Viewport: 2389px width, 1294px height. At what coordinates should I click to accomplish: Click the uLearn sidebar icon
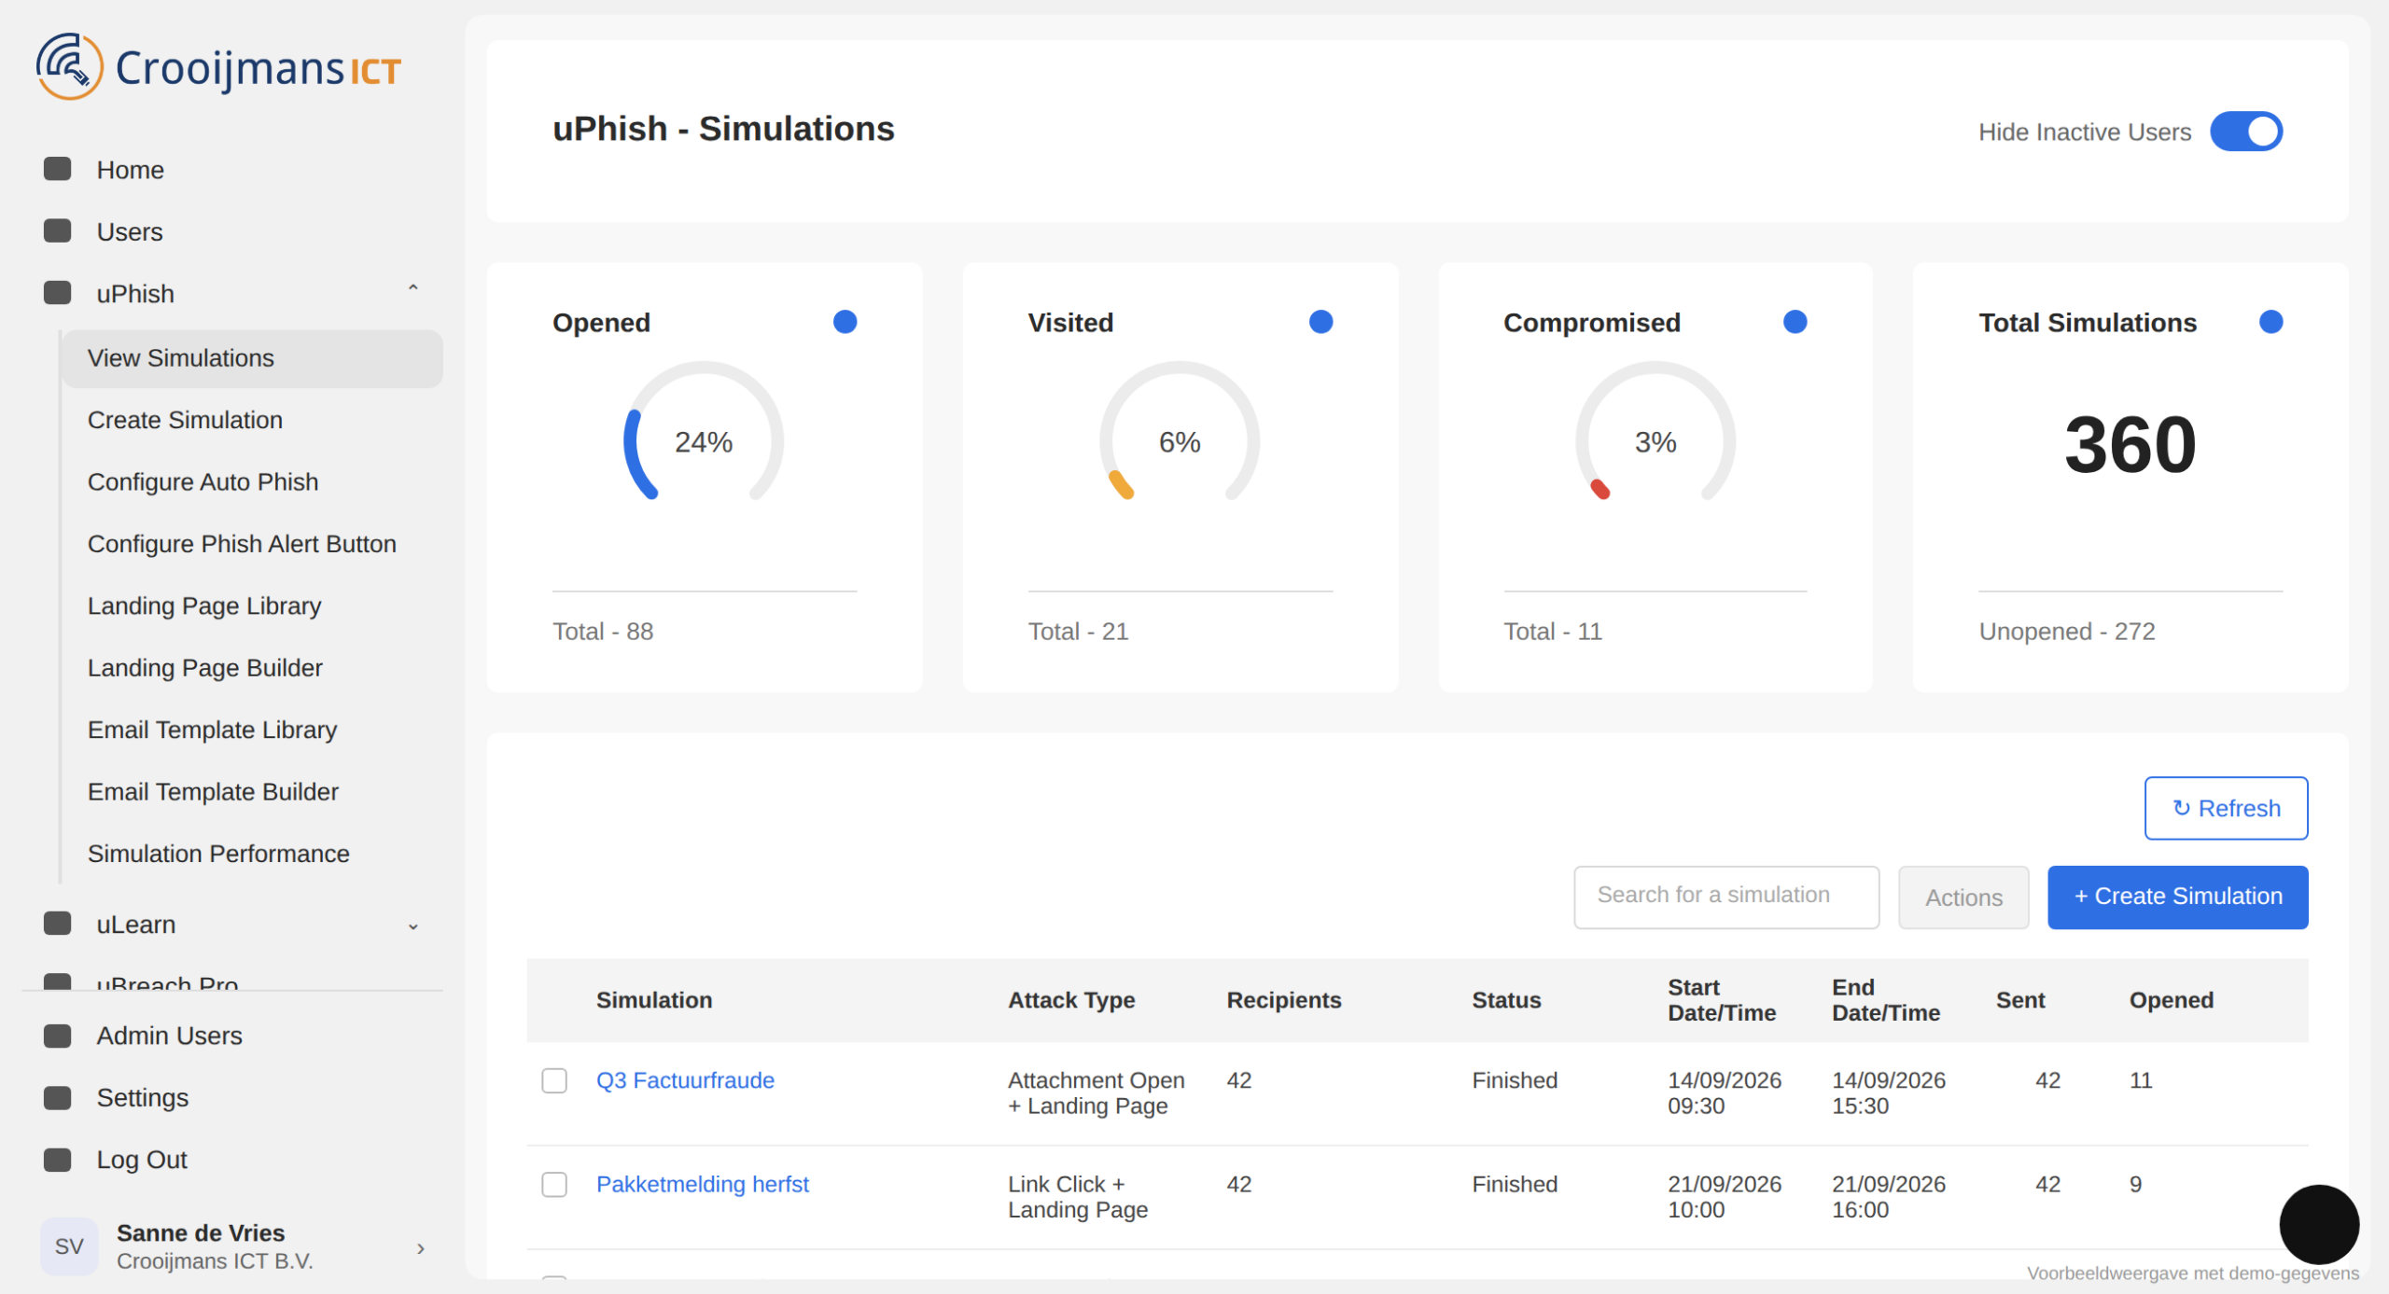(58, 924)
